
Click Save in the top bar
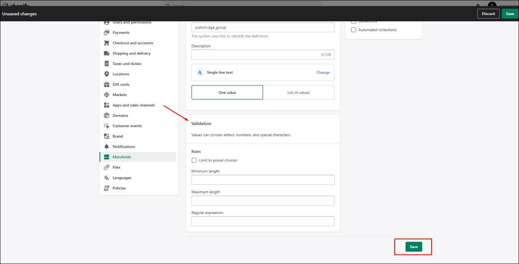click(510, 14)
